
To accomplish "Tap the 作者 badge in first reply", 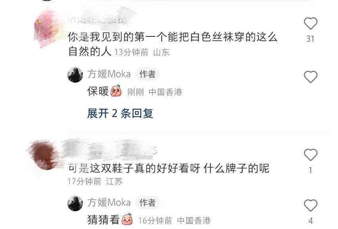I will 147,74.
